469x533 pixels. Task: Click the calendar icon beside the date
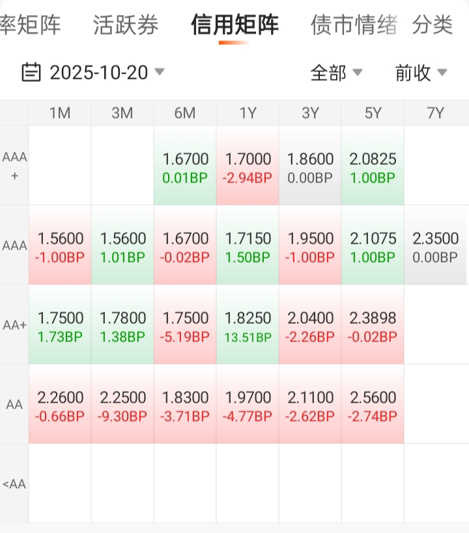31,72
